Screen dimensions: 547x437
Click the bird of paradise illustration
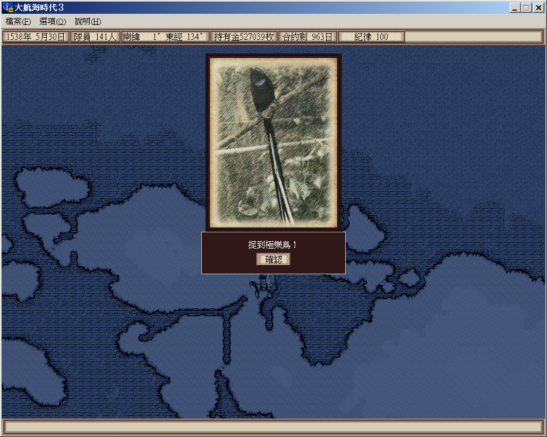[x=273, y=142]
